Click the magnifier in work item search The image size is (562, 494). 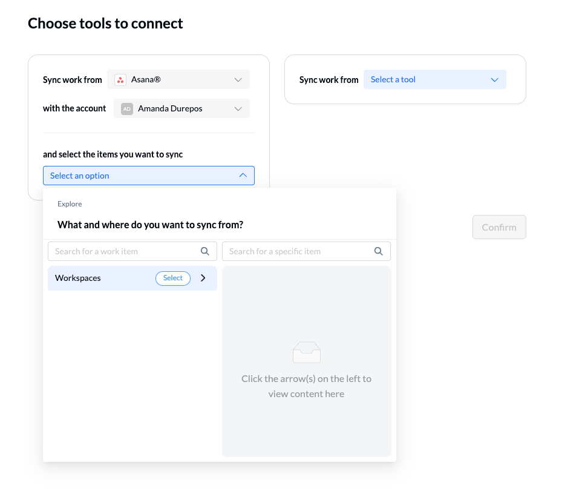tap(205, 251)
